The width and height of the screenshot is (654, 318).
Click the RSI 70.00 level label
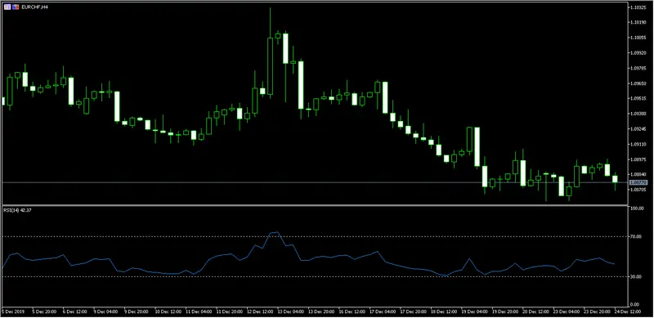(x=636, y=236)
